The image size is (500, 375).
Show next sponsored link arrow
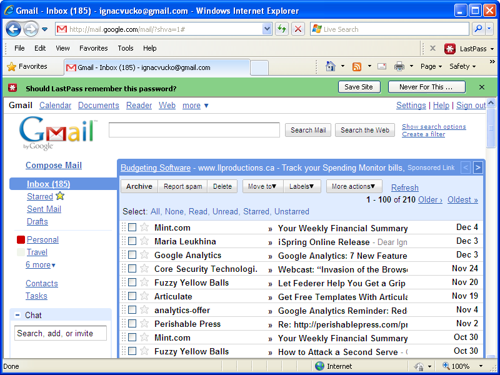pyautogui.click(x=477, y=167)
